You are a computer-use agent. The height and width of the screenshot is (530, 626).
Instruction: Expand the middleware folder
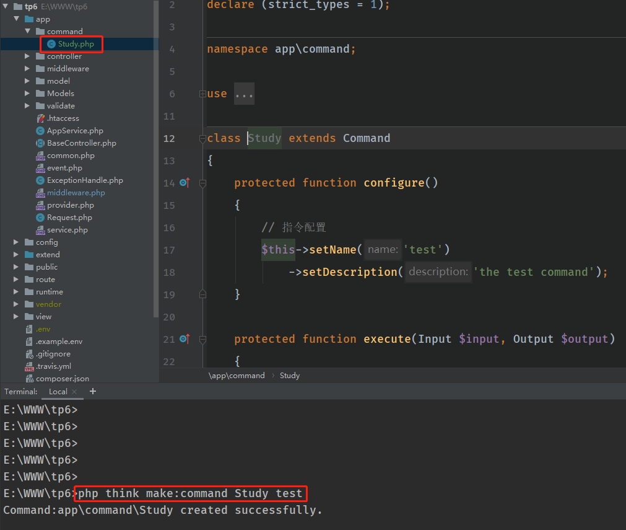(x=27, y=69)
